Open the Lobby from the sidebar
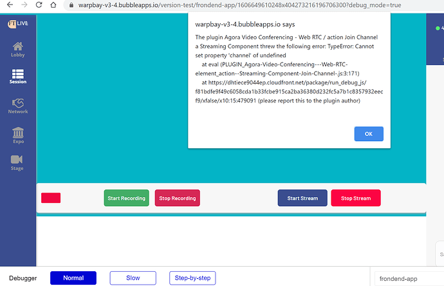Screen dimensions: 444x286 (x=18, y=50)
